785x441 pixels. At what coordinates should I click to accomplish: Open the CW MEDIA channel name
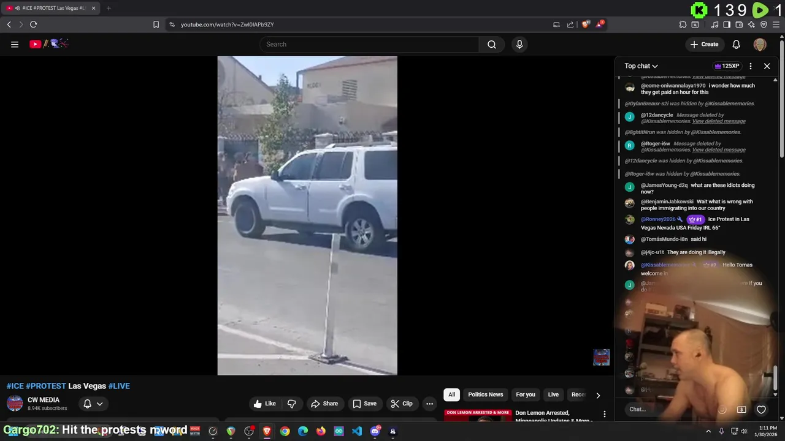pos(44,400)
